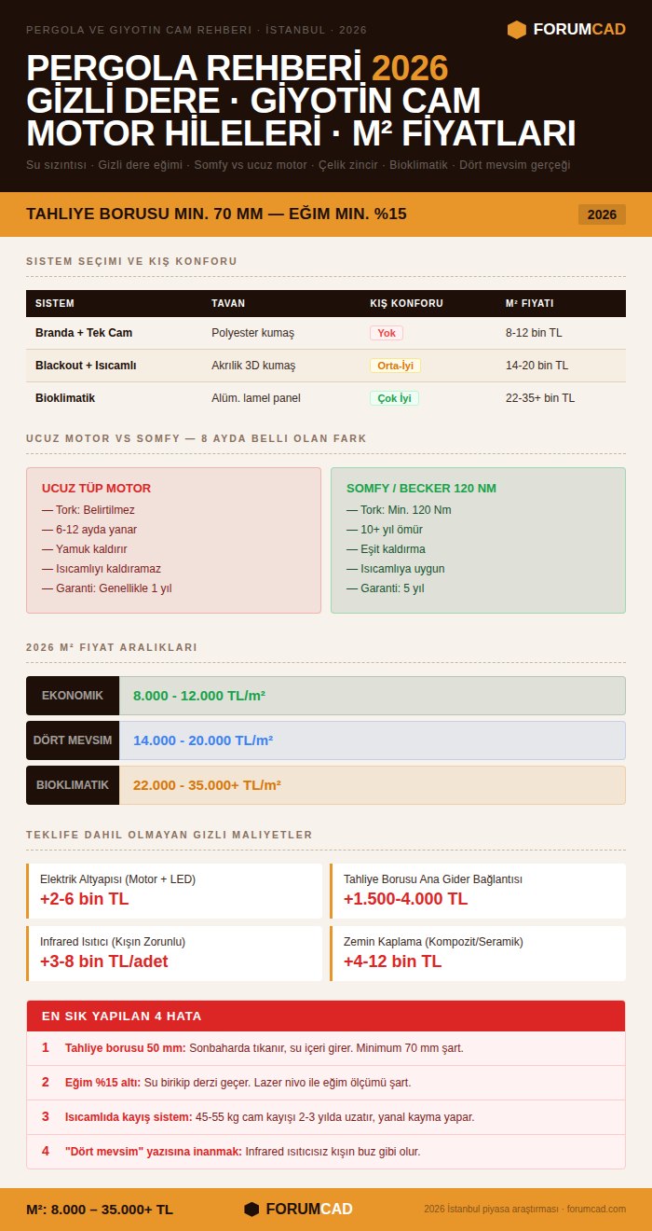652x1231 pixels.
Task: Click the '+1.500-4.000 TL' amount
Action: [x=405, y=899]
